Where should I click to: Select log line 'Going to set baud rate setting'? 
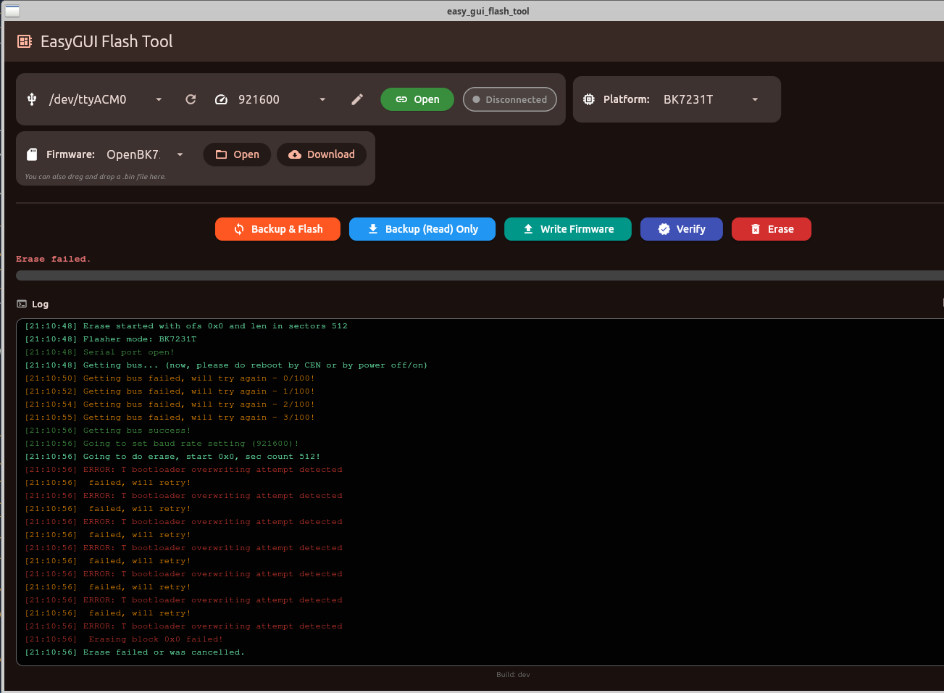(162, 444)
